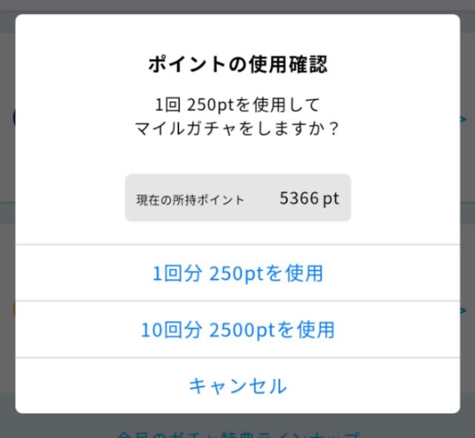Click the '250pt' amount in the dialog message
Image resolution: width=475 pixels, height=438 pixels.
[x=210, y=105]
